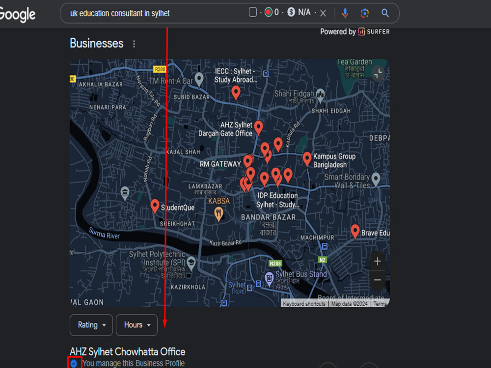Click the StudentQue map pin

click(155, 206)
